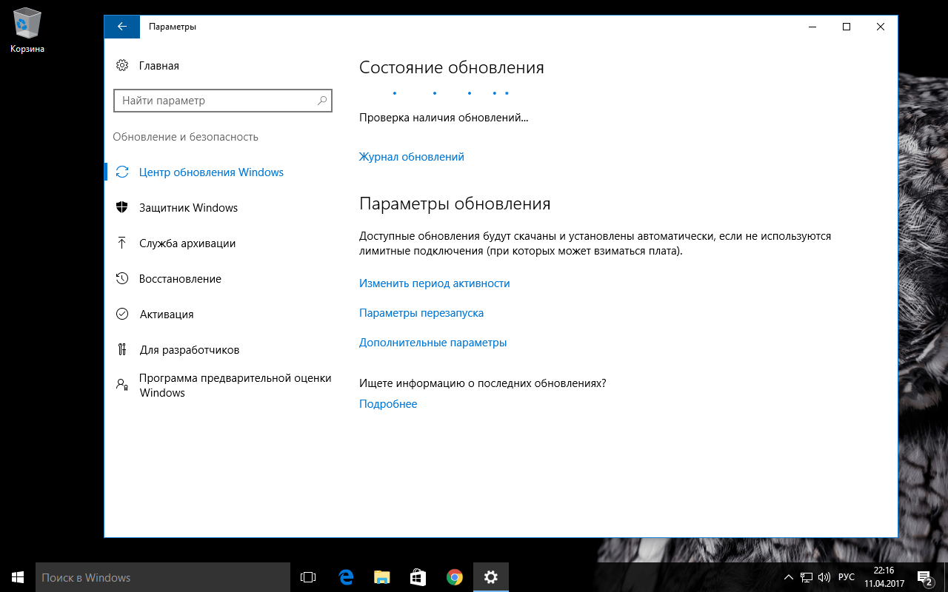Screen dimensions: 948x592
Task: Open Task View from the taskbar
Action: point(308,577)
